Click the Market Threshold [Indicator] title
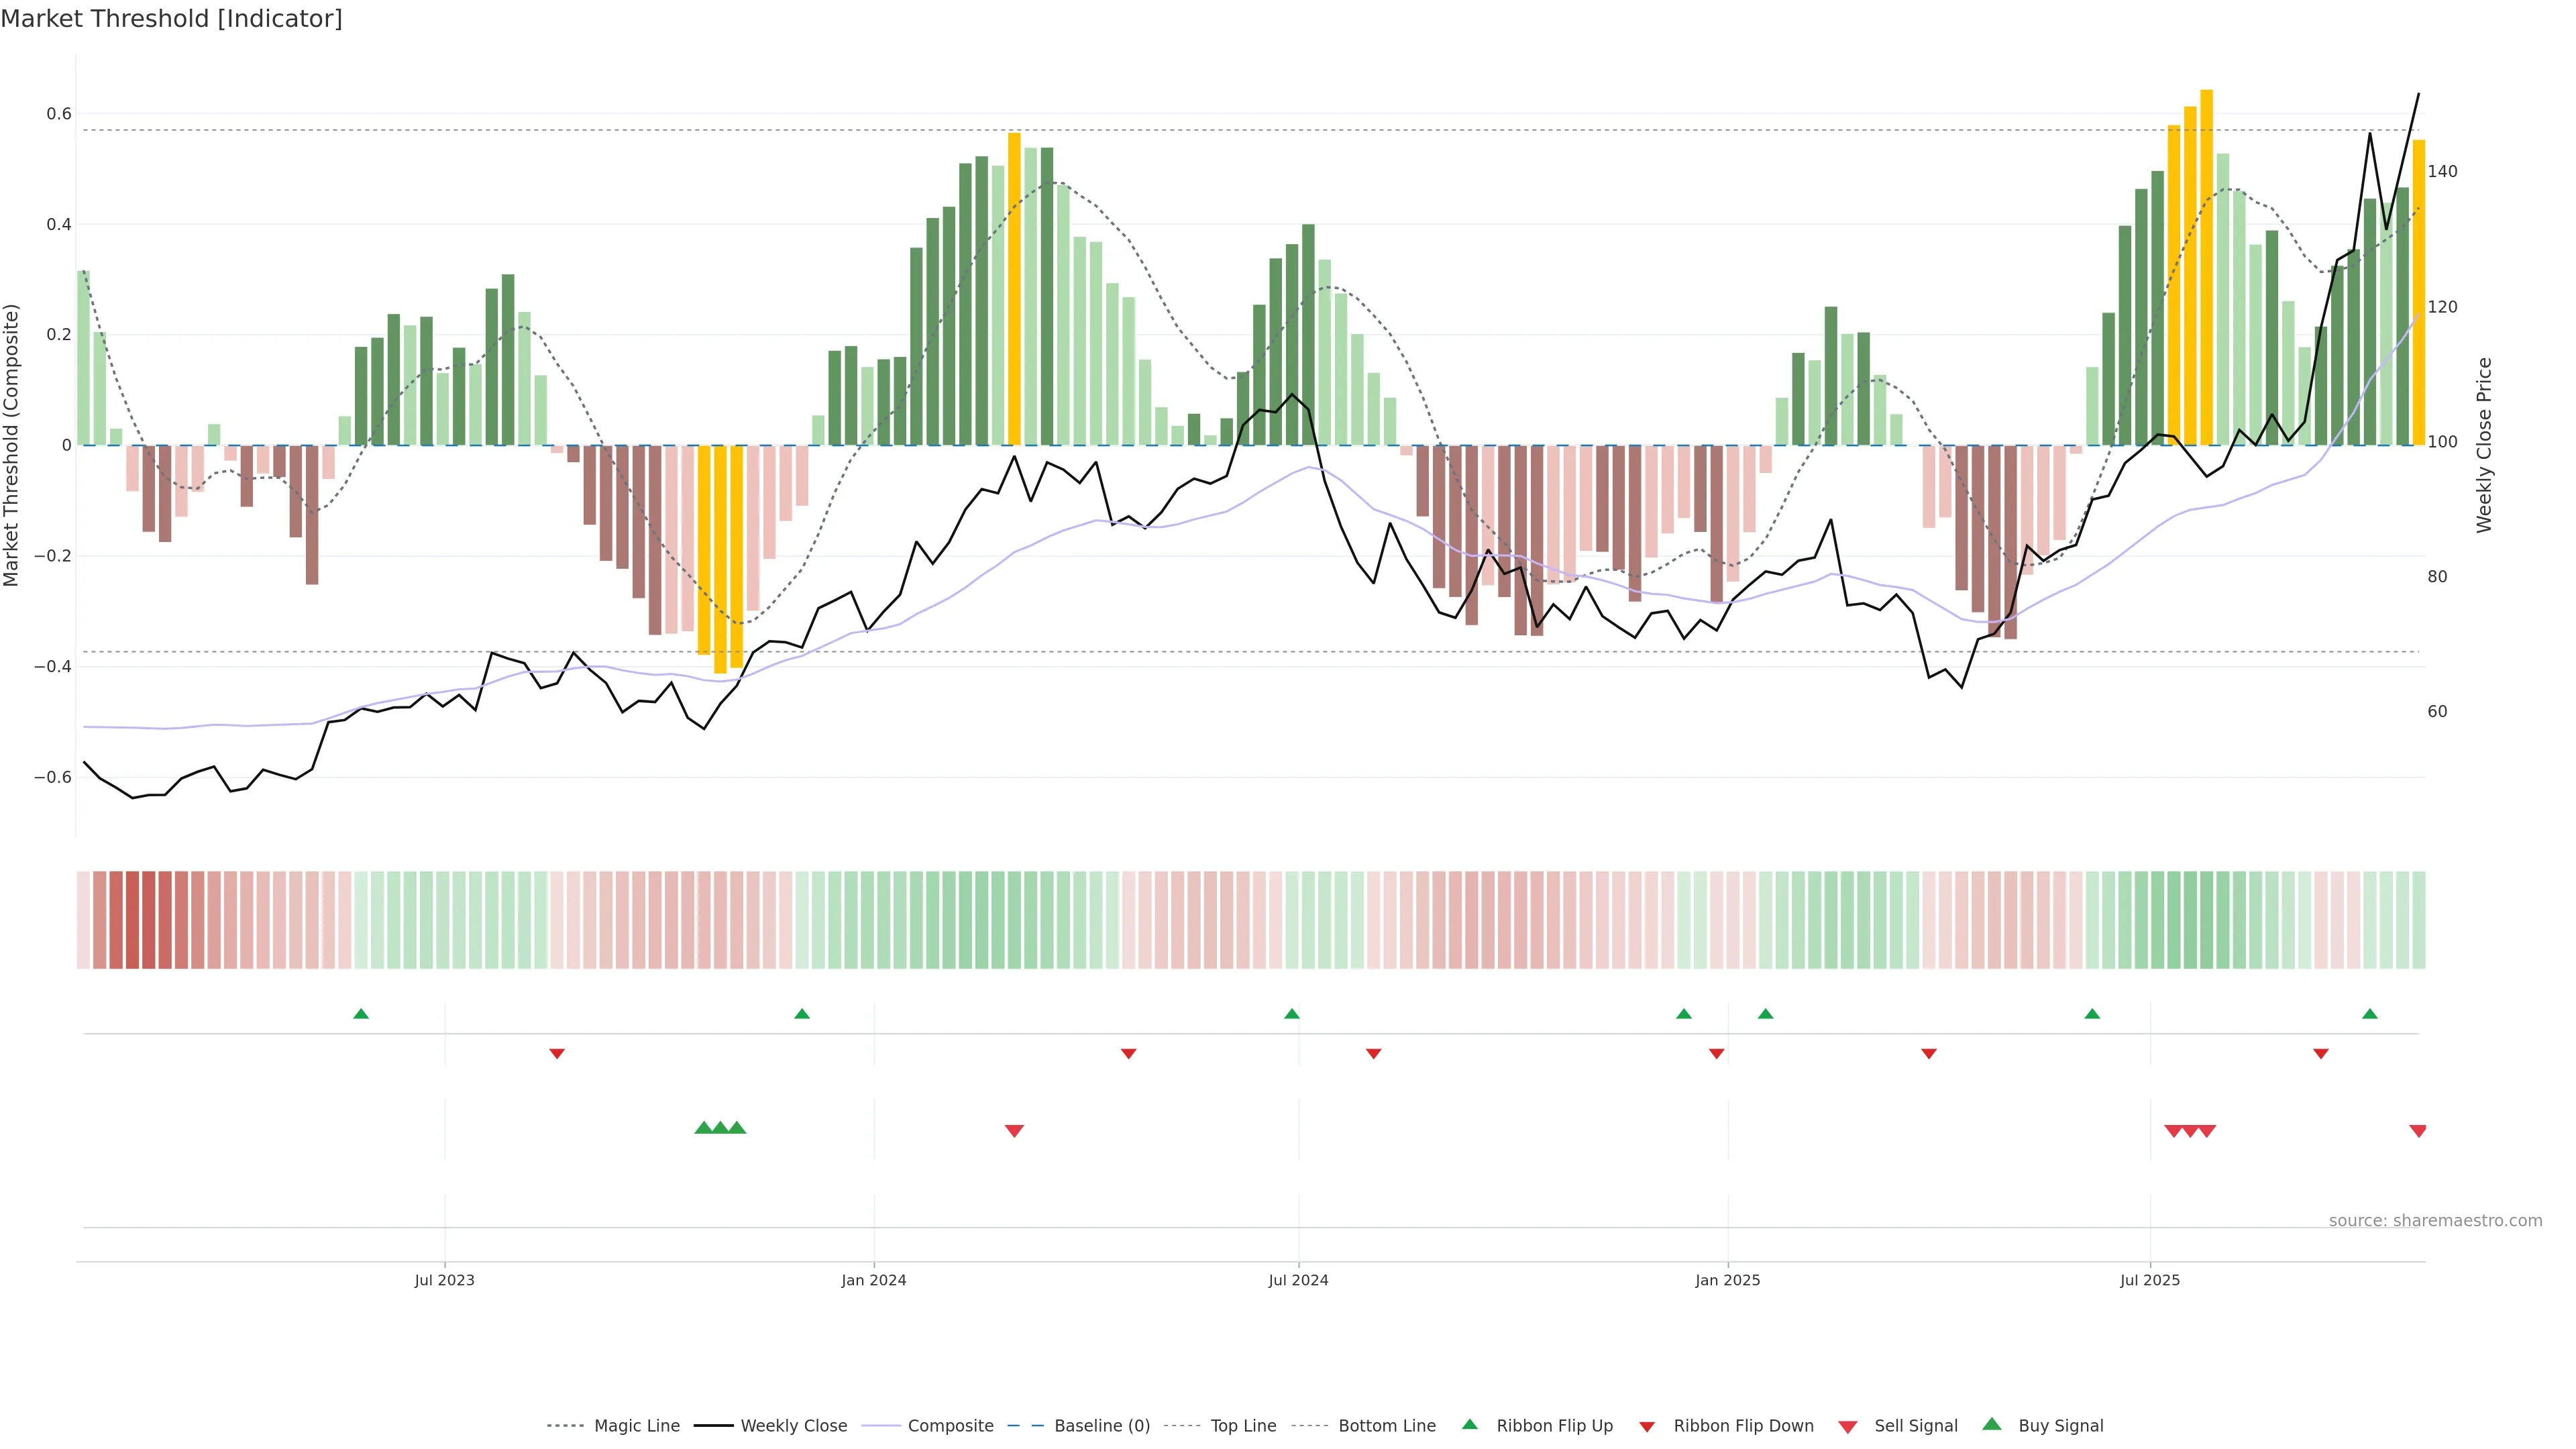 tap(171, 19)
